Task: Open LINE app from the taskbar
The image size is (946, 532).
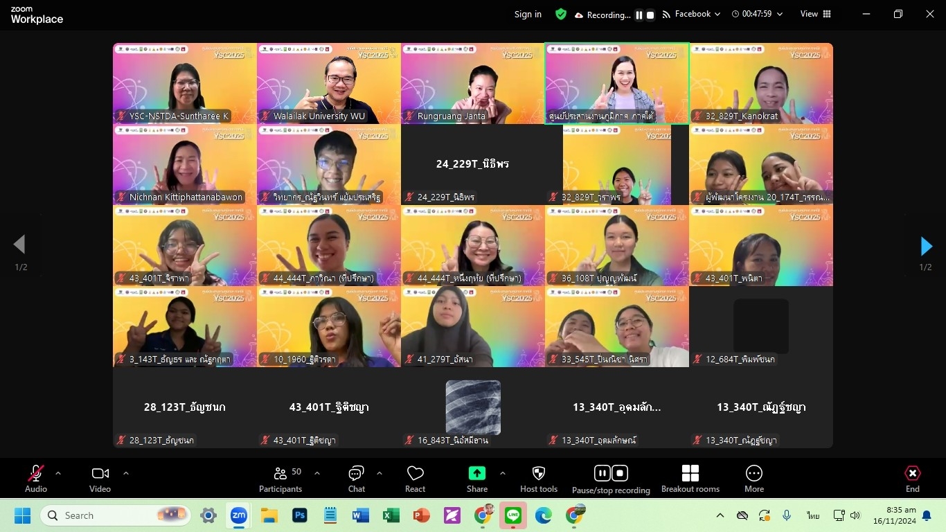Action: click(513, 515)
